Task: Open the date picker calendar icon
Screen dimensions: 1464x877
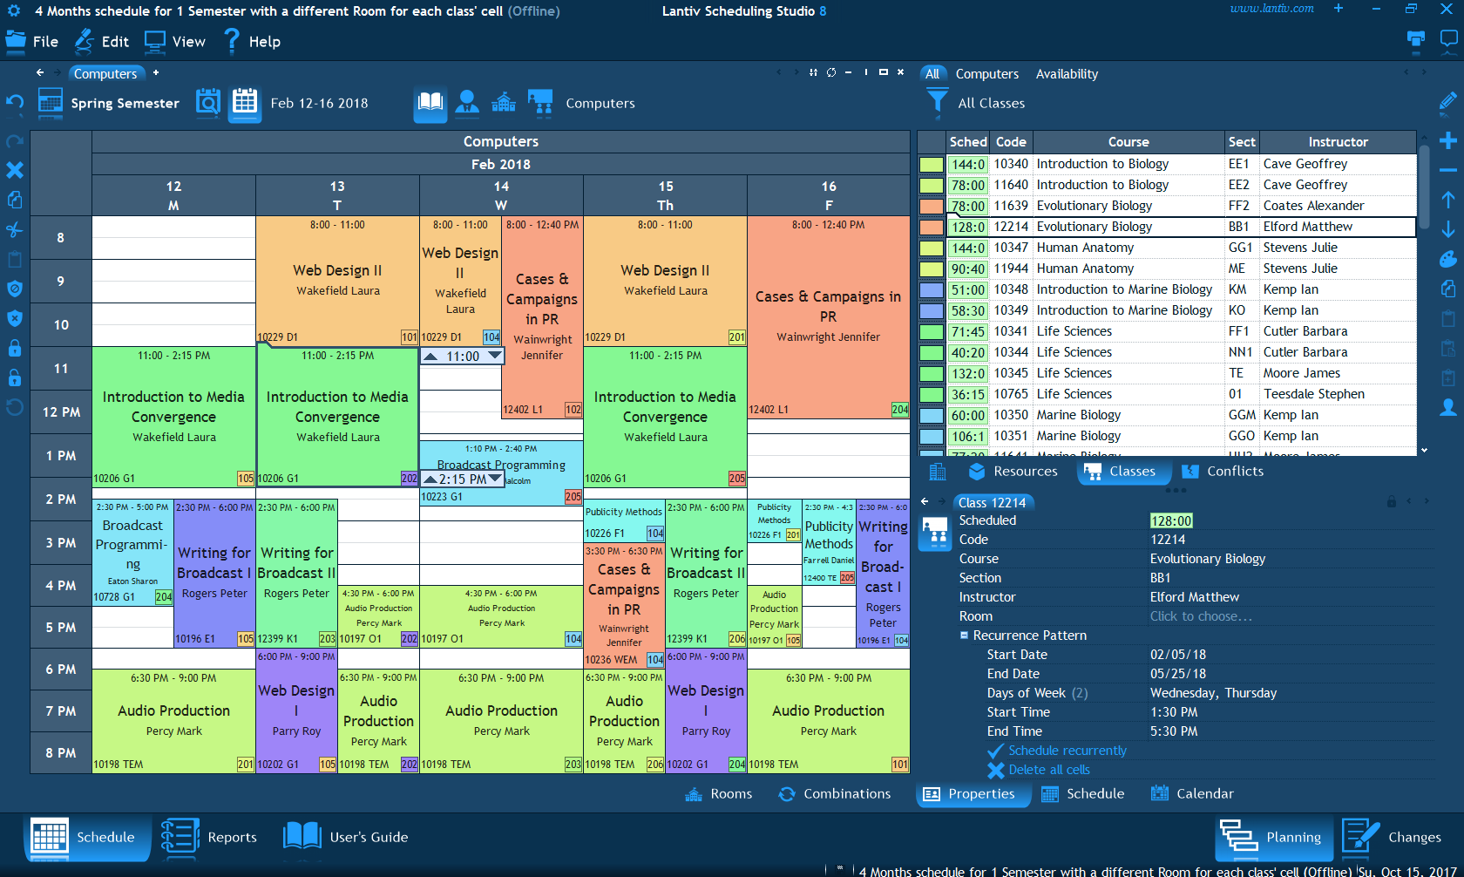Action: coord(245,103)
